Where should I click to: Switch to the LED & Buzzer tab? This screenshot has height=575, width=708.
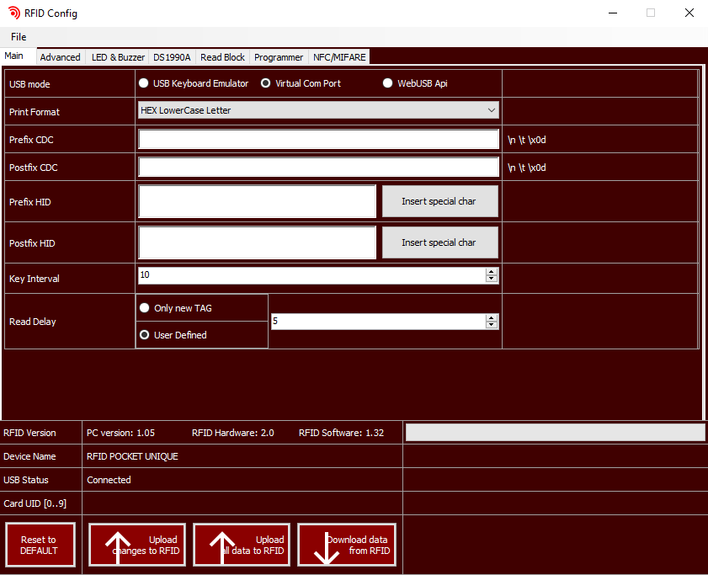coord(118,57)
